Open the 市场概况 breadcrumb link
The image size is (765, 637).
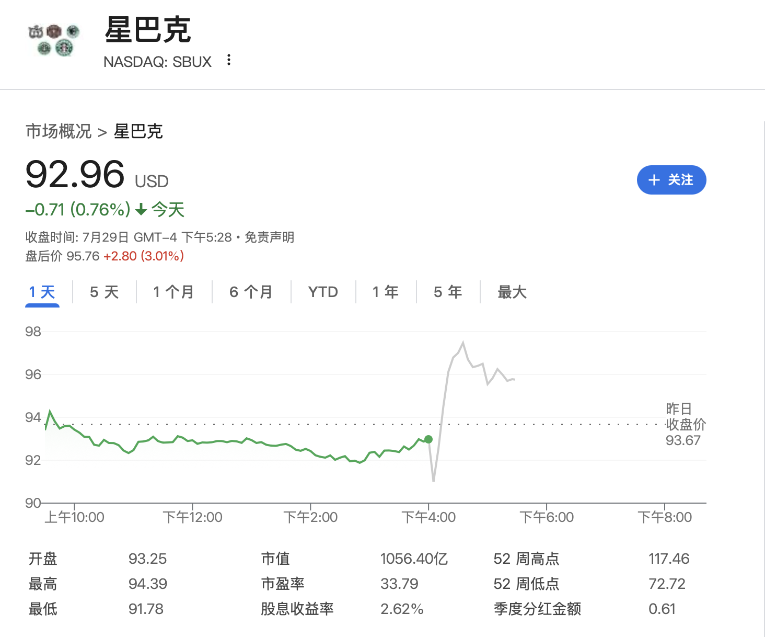click(59, 131)
